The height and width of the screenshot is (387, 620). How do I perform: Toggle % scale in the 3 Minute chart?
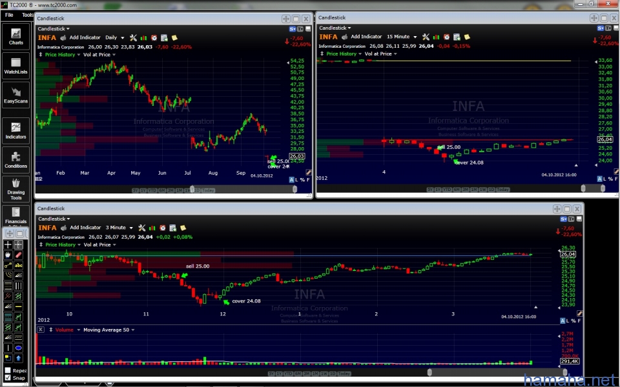pyautogui.click(x=573, y=321)
